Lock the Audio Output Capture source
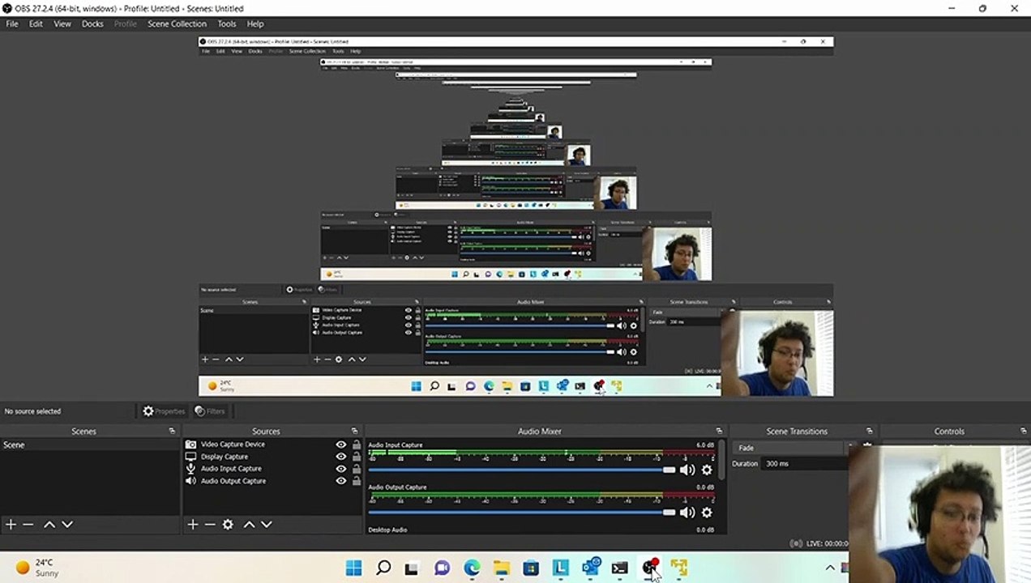Viewport: 1031px width, 583px height. click(356, 481)
